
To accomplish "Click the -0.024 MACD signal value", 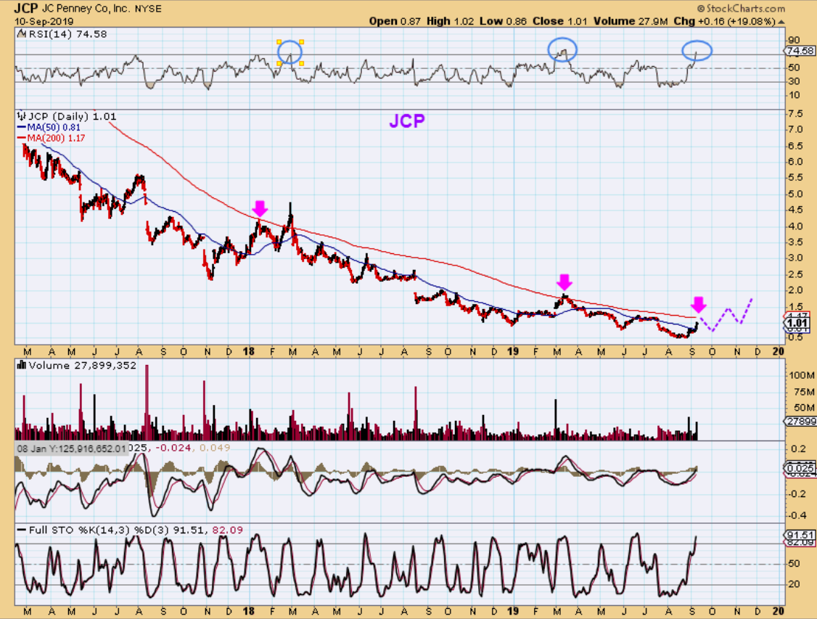I will (x=173, y=448).
